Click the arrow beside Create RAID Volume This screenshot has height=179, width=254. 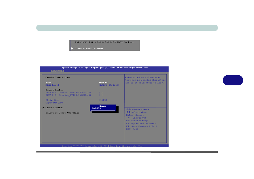(x=72, y=48)
